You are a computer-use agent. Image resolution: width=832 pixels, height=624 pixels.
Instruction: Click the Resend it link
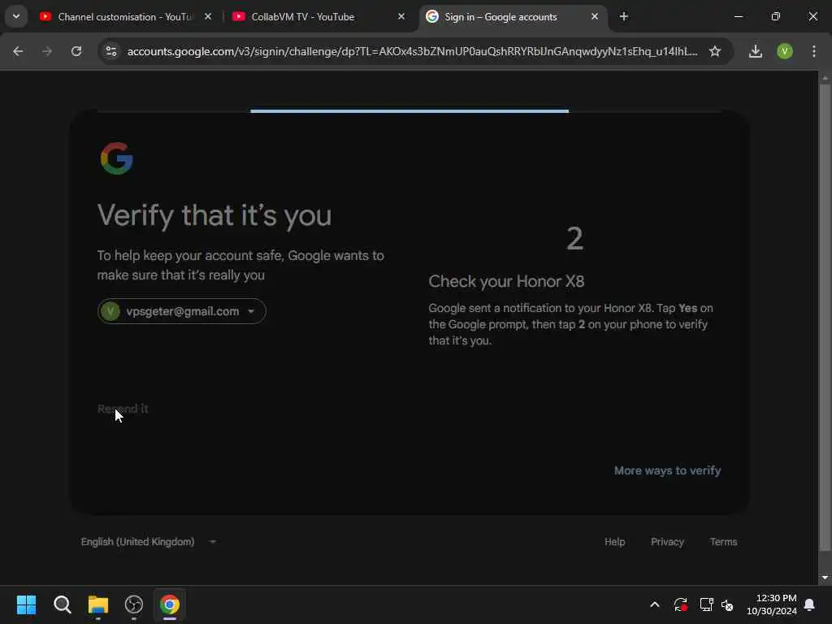click(123, 409)
